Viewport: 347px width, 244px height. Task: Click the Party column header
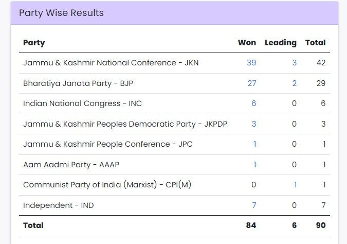coord(34,43)
